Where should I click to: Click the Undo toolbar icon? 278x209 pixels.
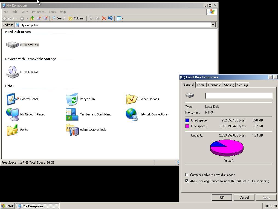tap(110, 18)
